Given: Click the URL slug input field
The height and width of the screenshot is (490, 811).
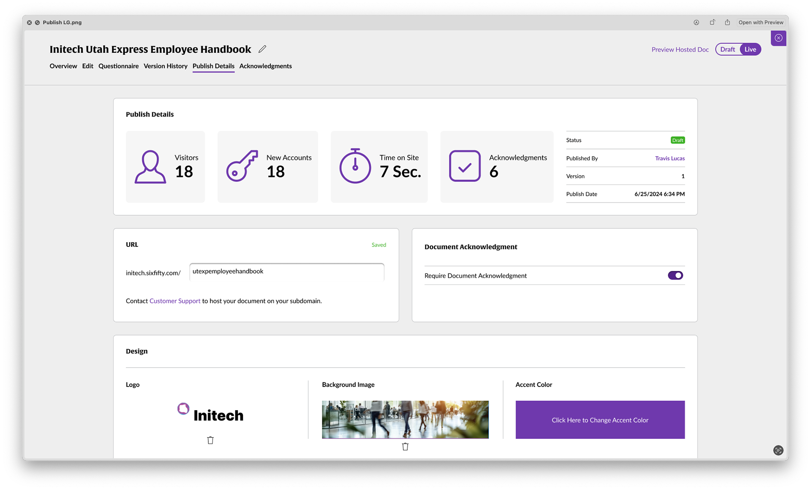Looking at the screenshot, I should (x=286, y=271).
